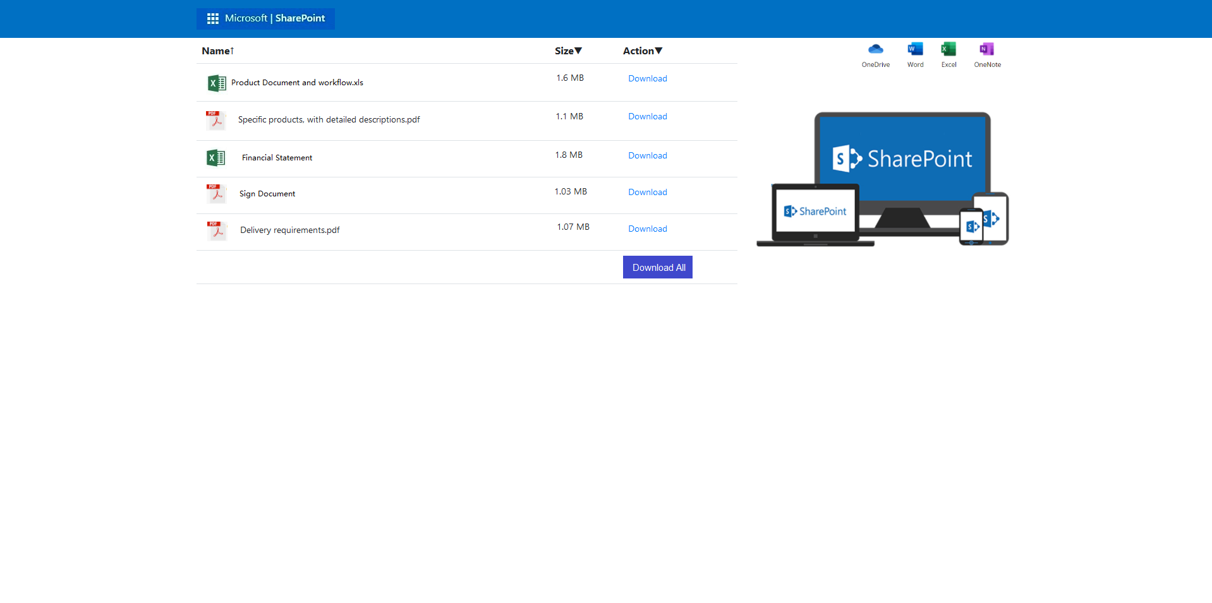
Task: Download Product Document and workflow.xls
Action: pos(648,79)
